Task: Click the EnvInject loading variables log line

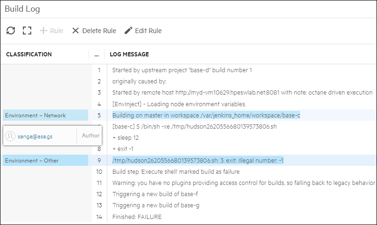Action: pos(179,104)
